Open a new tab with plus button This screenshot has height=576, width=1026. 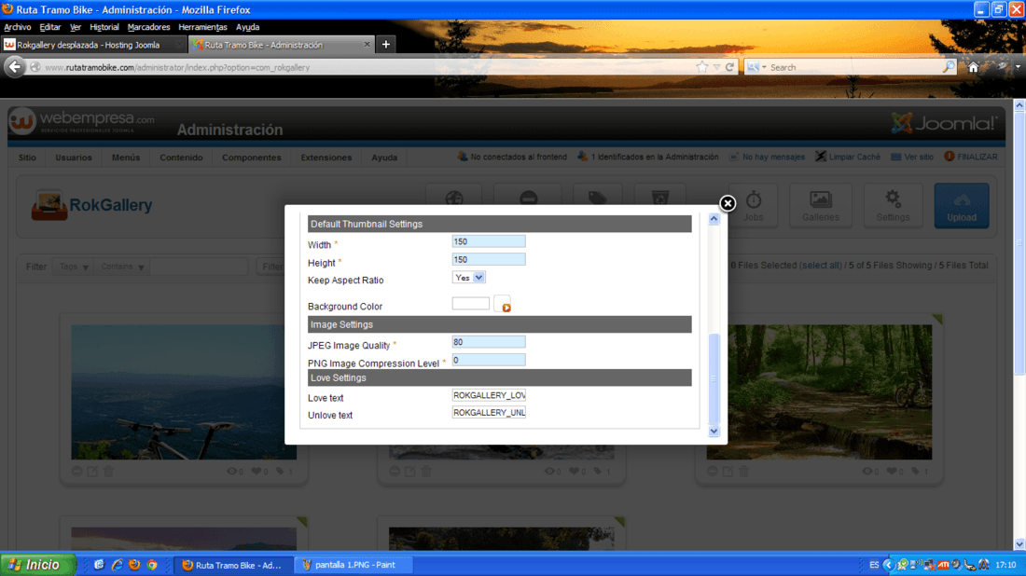(386, 45)
